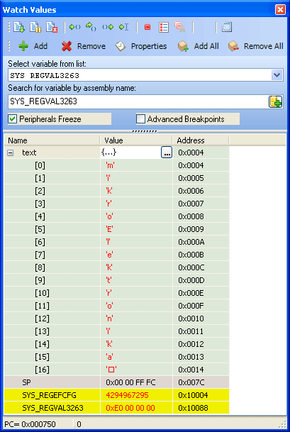
Task: Select the SYS_REGEFCFG row
Action: [116, 395]
